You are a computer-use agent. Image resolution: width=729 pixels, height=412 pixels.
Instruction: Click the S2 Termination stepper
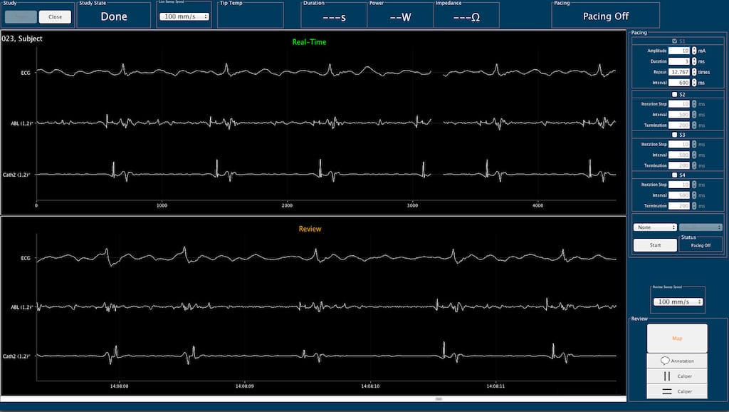click(x=694, y=125)
